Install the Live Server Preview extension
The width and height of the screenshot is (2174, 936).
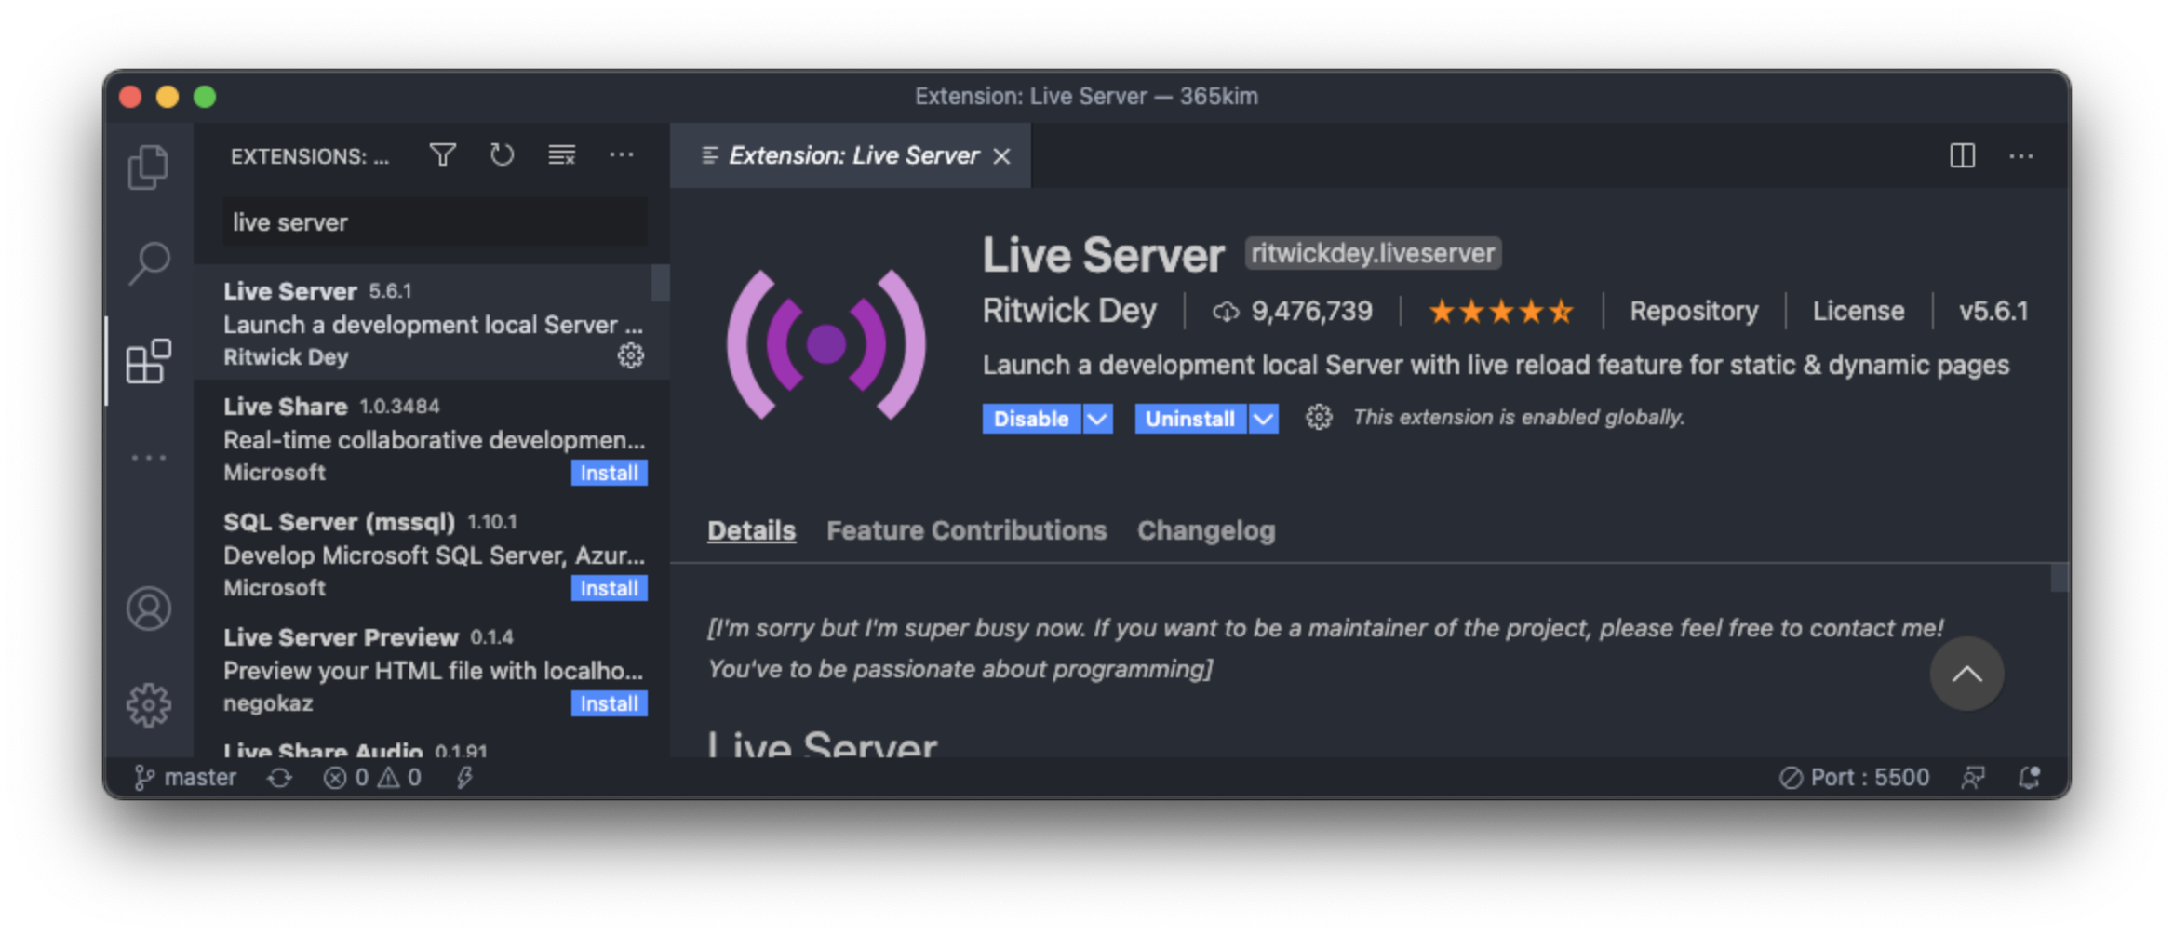(x=610, y=703)
